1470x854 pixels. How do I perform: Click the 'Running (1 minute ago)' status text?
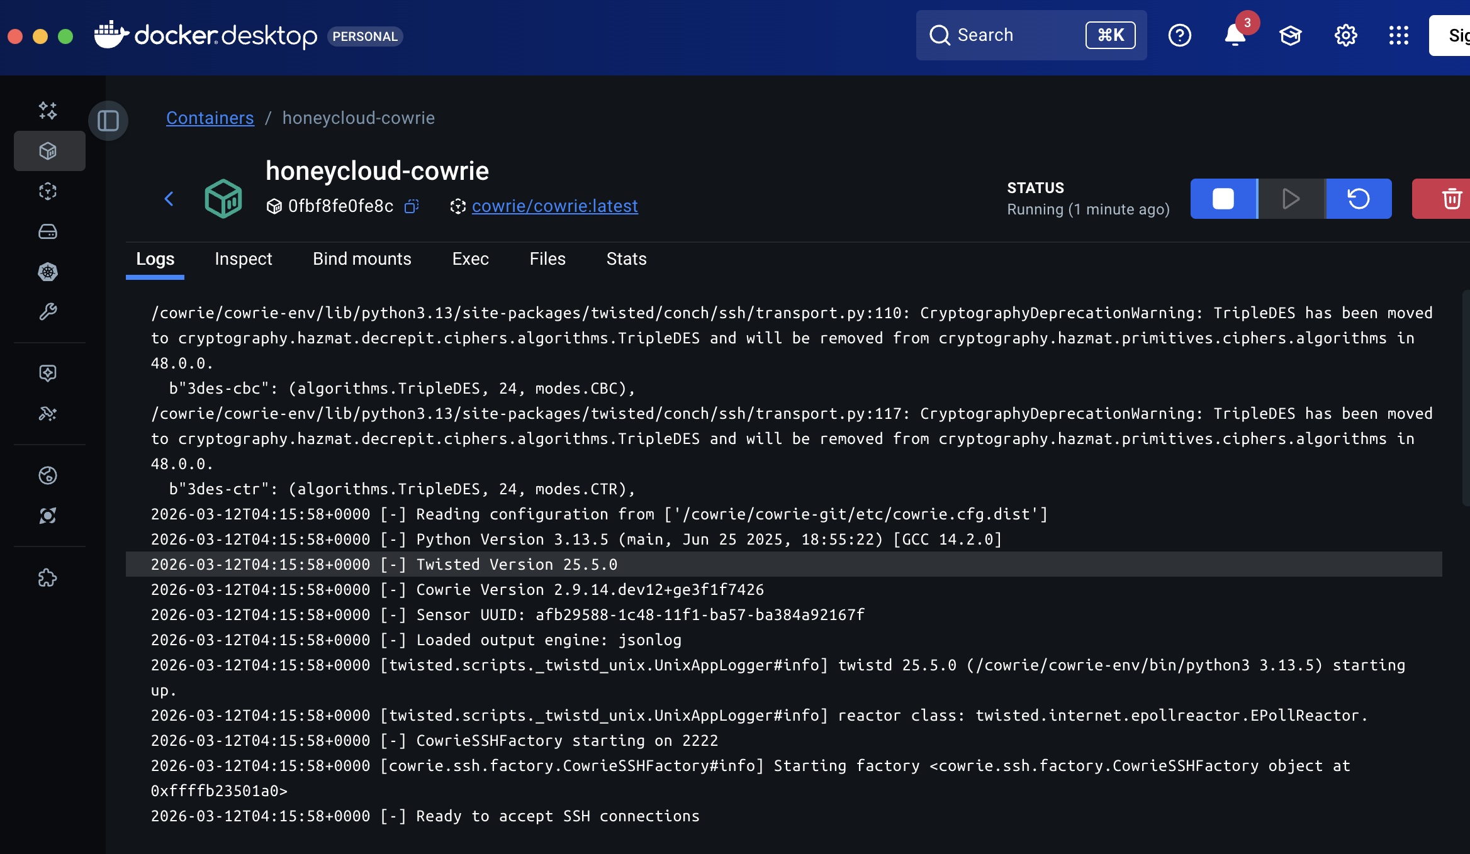1088,209
